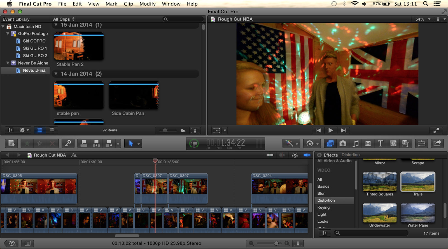Insert clip into the storyline icon
The height and width of the screenshot is (249, 448).
96,143
